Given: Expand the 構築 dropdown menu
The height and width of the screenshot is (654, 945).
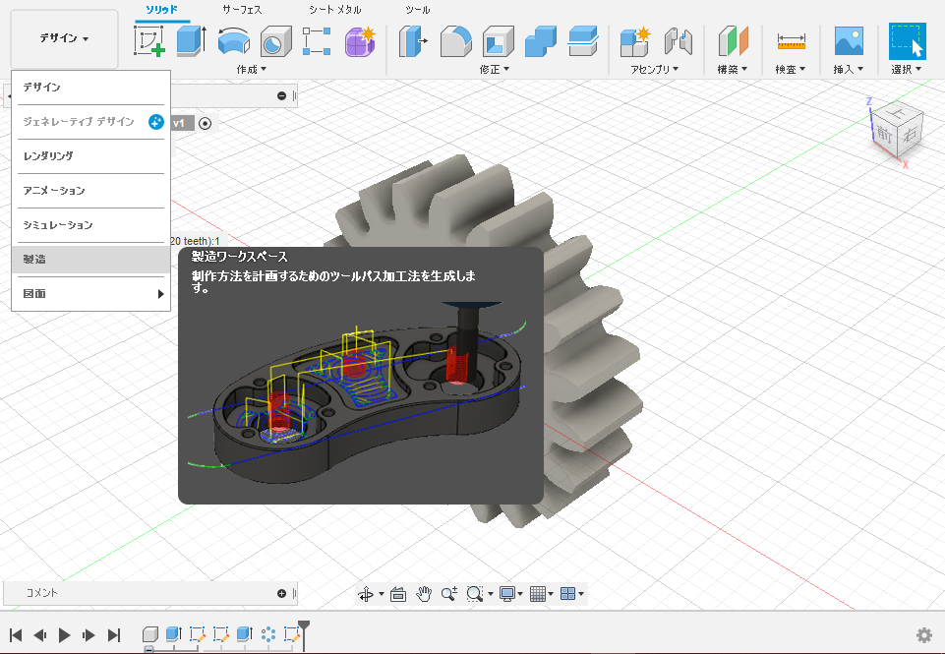Looking at the screenshot, I should [x=733, y=69].
